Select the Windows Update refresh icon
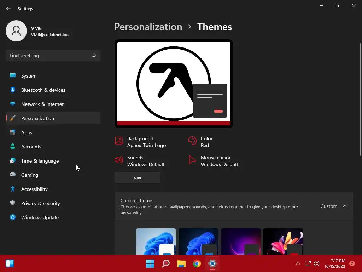This screenshot has height=272, width=362. (x=13, y=217)
